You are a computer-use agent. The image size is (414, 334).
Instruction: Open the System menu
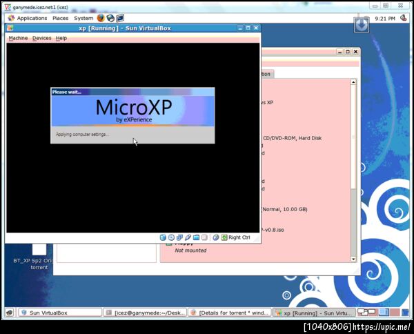[x=83, y=18]
